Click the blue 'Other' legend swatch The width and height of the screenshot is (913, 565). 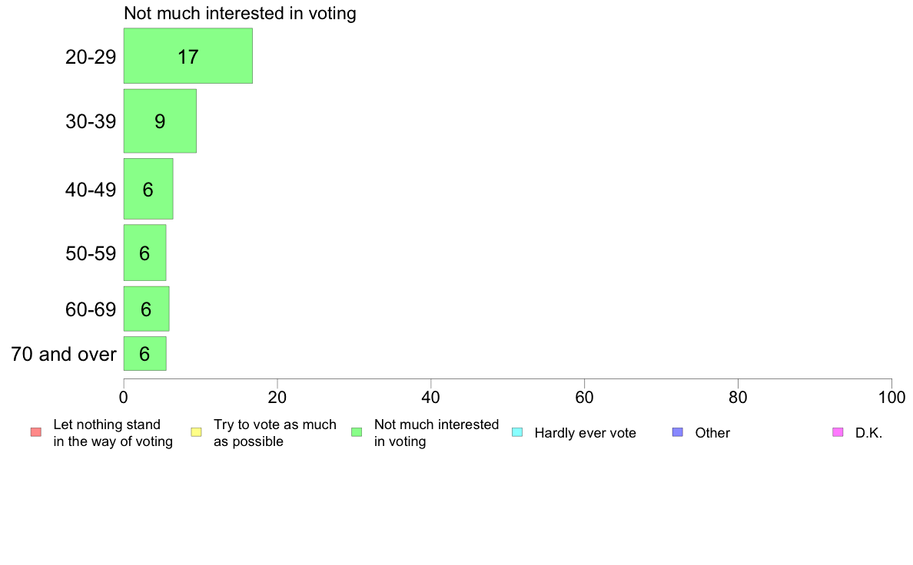[678, 432]
